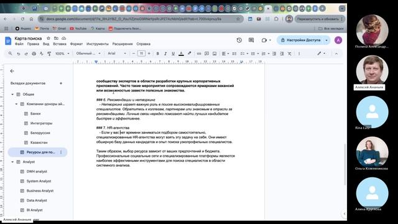This screenshot has height=224, width=398.
Task: Reload the page in the browser
Action: pos(22,19)
